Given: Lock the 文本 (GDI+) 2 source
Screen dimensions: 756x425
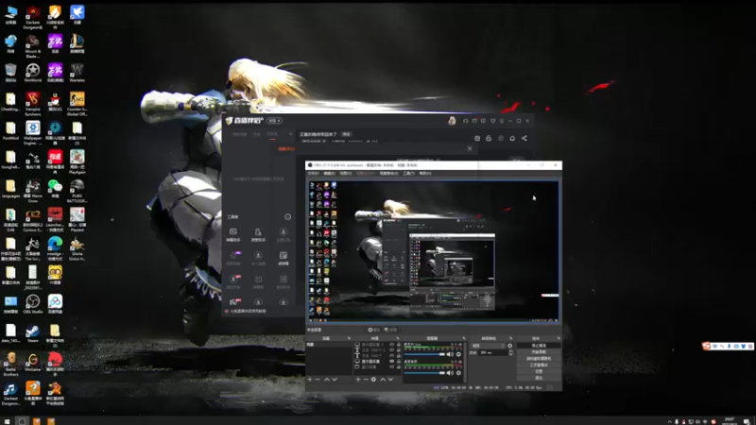Looking at the screenshot, I should [399, 349].
